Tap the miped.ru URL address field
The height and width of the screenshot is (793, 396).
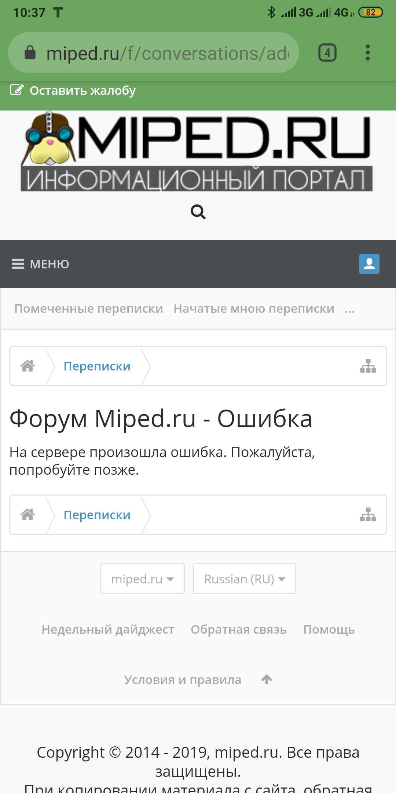[x=154, y=52]
